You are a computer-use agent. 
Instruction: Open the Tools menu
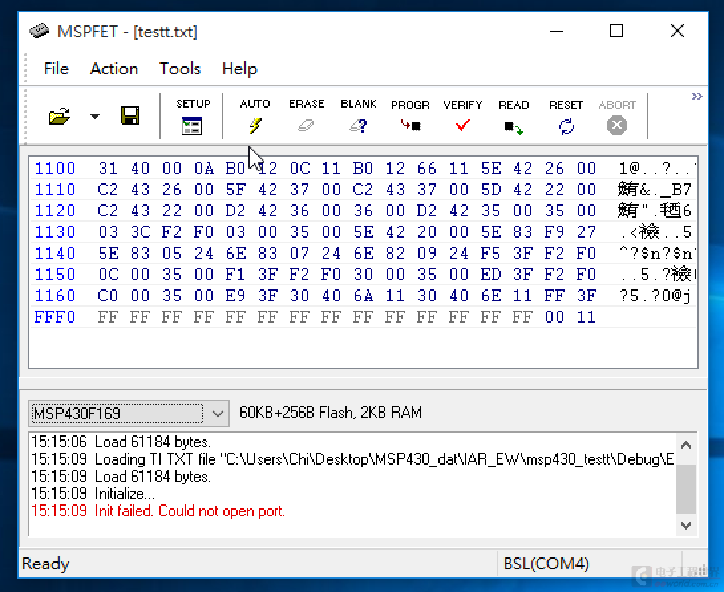tap(179, 69)
